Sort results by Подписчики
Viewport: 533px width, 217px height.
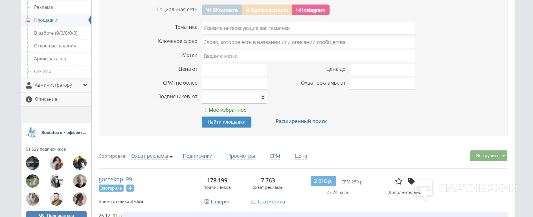pyautogui.click(x=198, y=156)
